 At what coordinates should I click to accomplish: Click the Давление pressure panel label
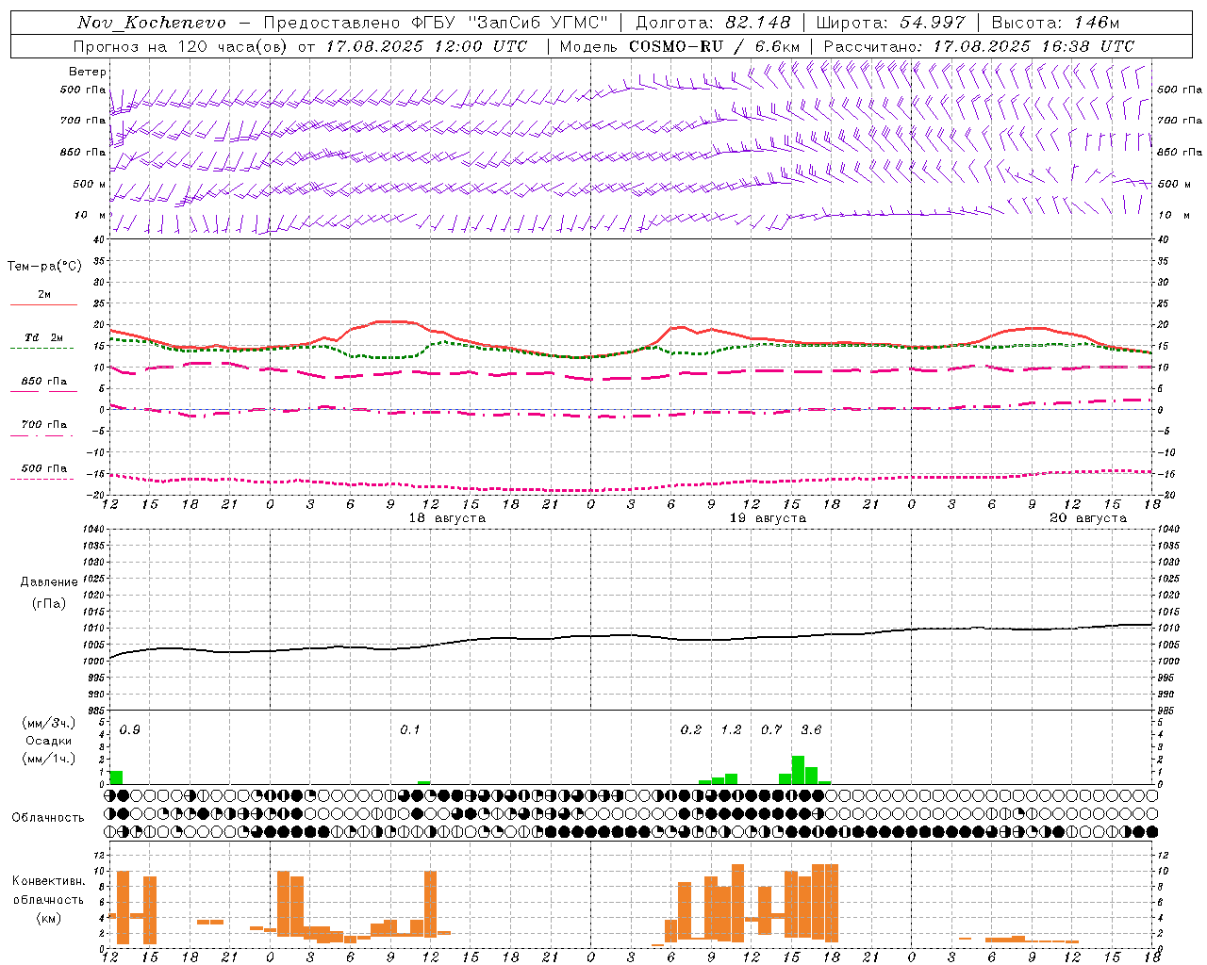[x=49, y=582]
